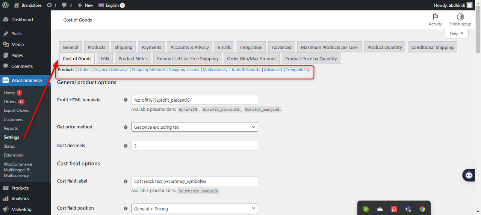481x215 pixels.
Task: Open the Shipping classes subsection link
Action: click(184, 70)
